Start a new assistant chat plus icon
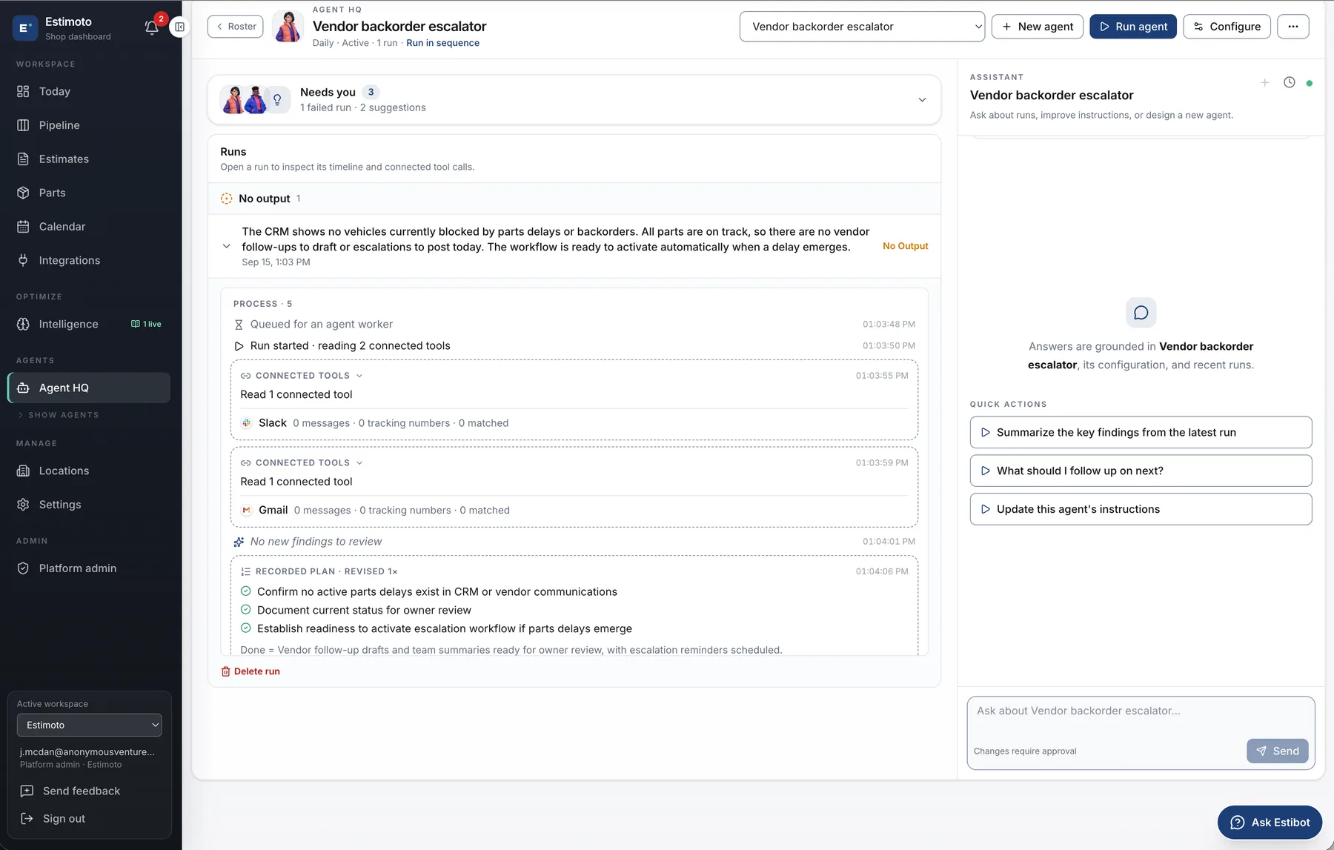The height and width of the screenshot is (850, 1334). click(1264, 82)
